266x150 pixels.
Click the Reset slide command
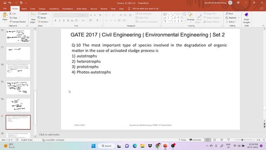tap(42, 17)
